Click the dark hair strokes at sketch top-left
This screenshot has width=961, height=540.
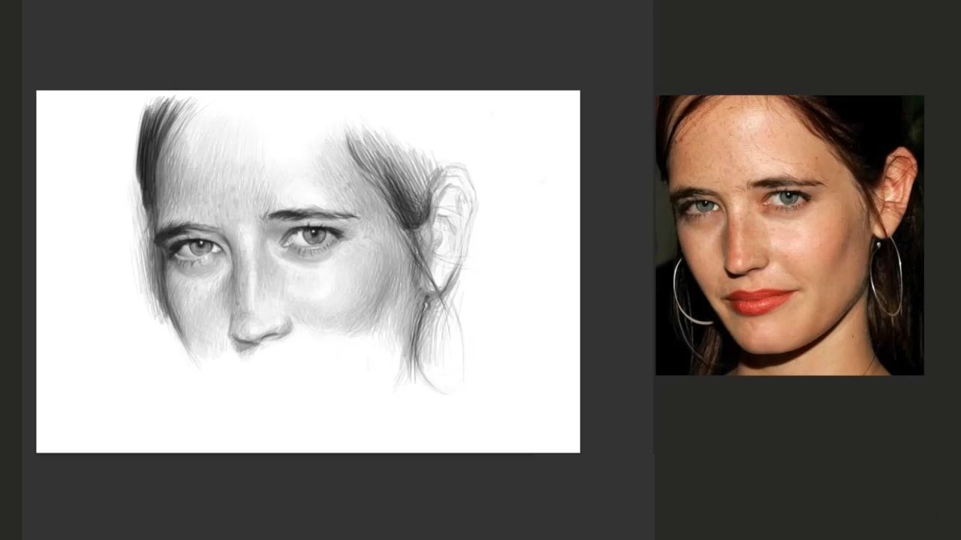coord(158,135)
